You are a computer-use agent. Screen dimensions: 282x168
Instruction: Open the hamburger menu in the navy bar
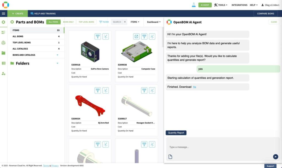click(3, 14)
